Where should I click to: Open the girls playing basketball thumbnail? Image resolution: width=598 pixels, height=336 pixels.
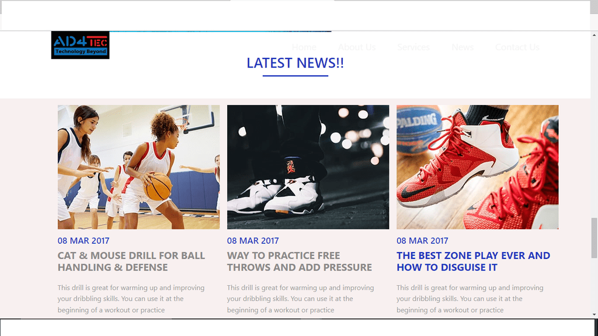pyautogui.click(x=139, y=167)
